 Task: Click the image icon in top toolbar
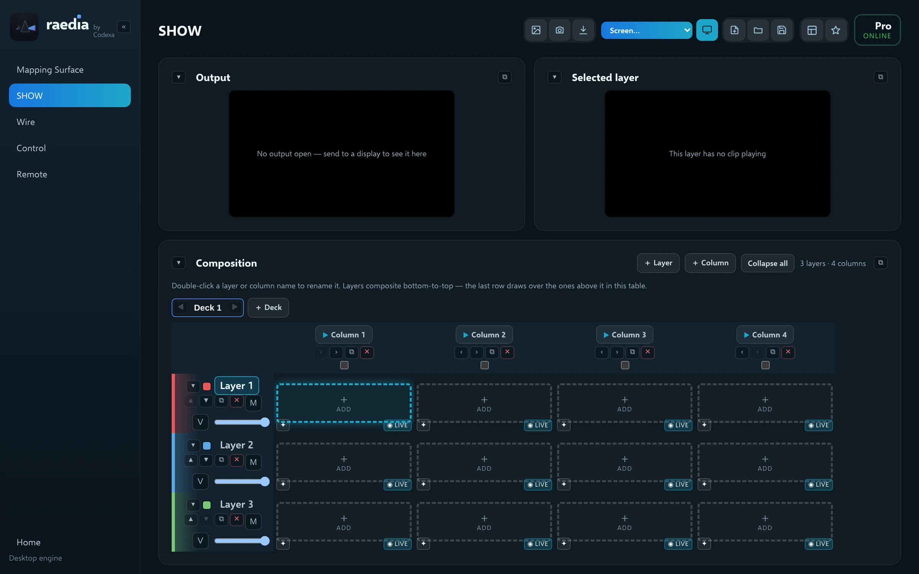(536, 30)
